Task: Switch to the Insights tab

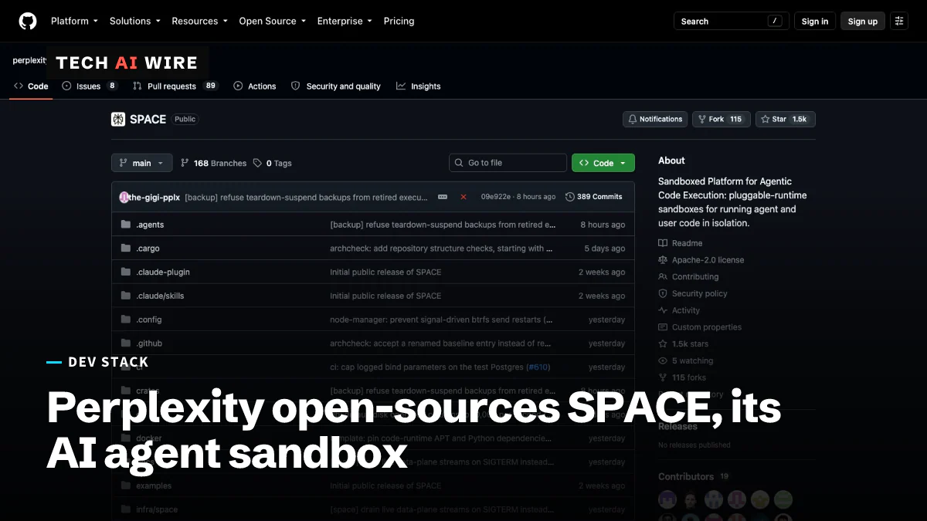Action: (x=418, y=86)
